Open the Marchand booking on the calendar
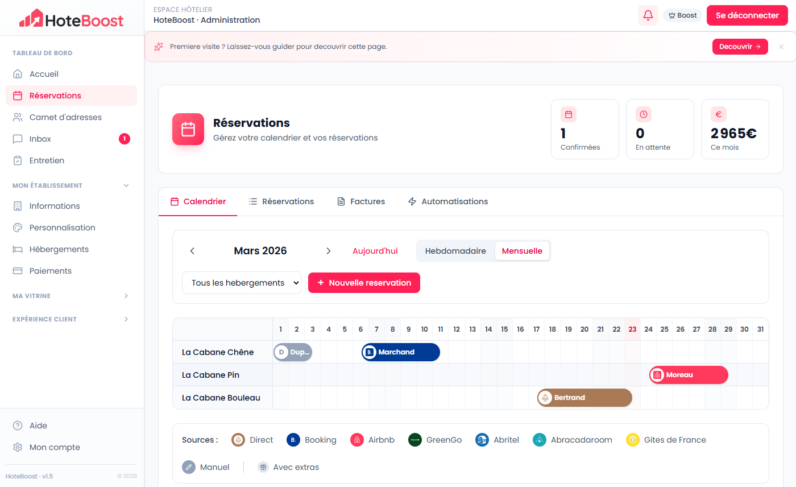Viewport: 796px width, 487px height. point(401,352)
